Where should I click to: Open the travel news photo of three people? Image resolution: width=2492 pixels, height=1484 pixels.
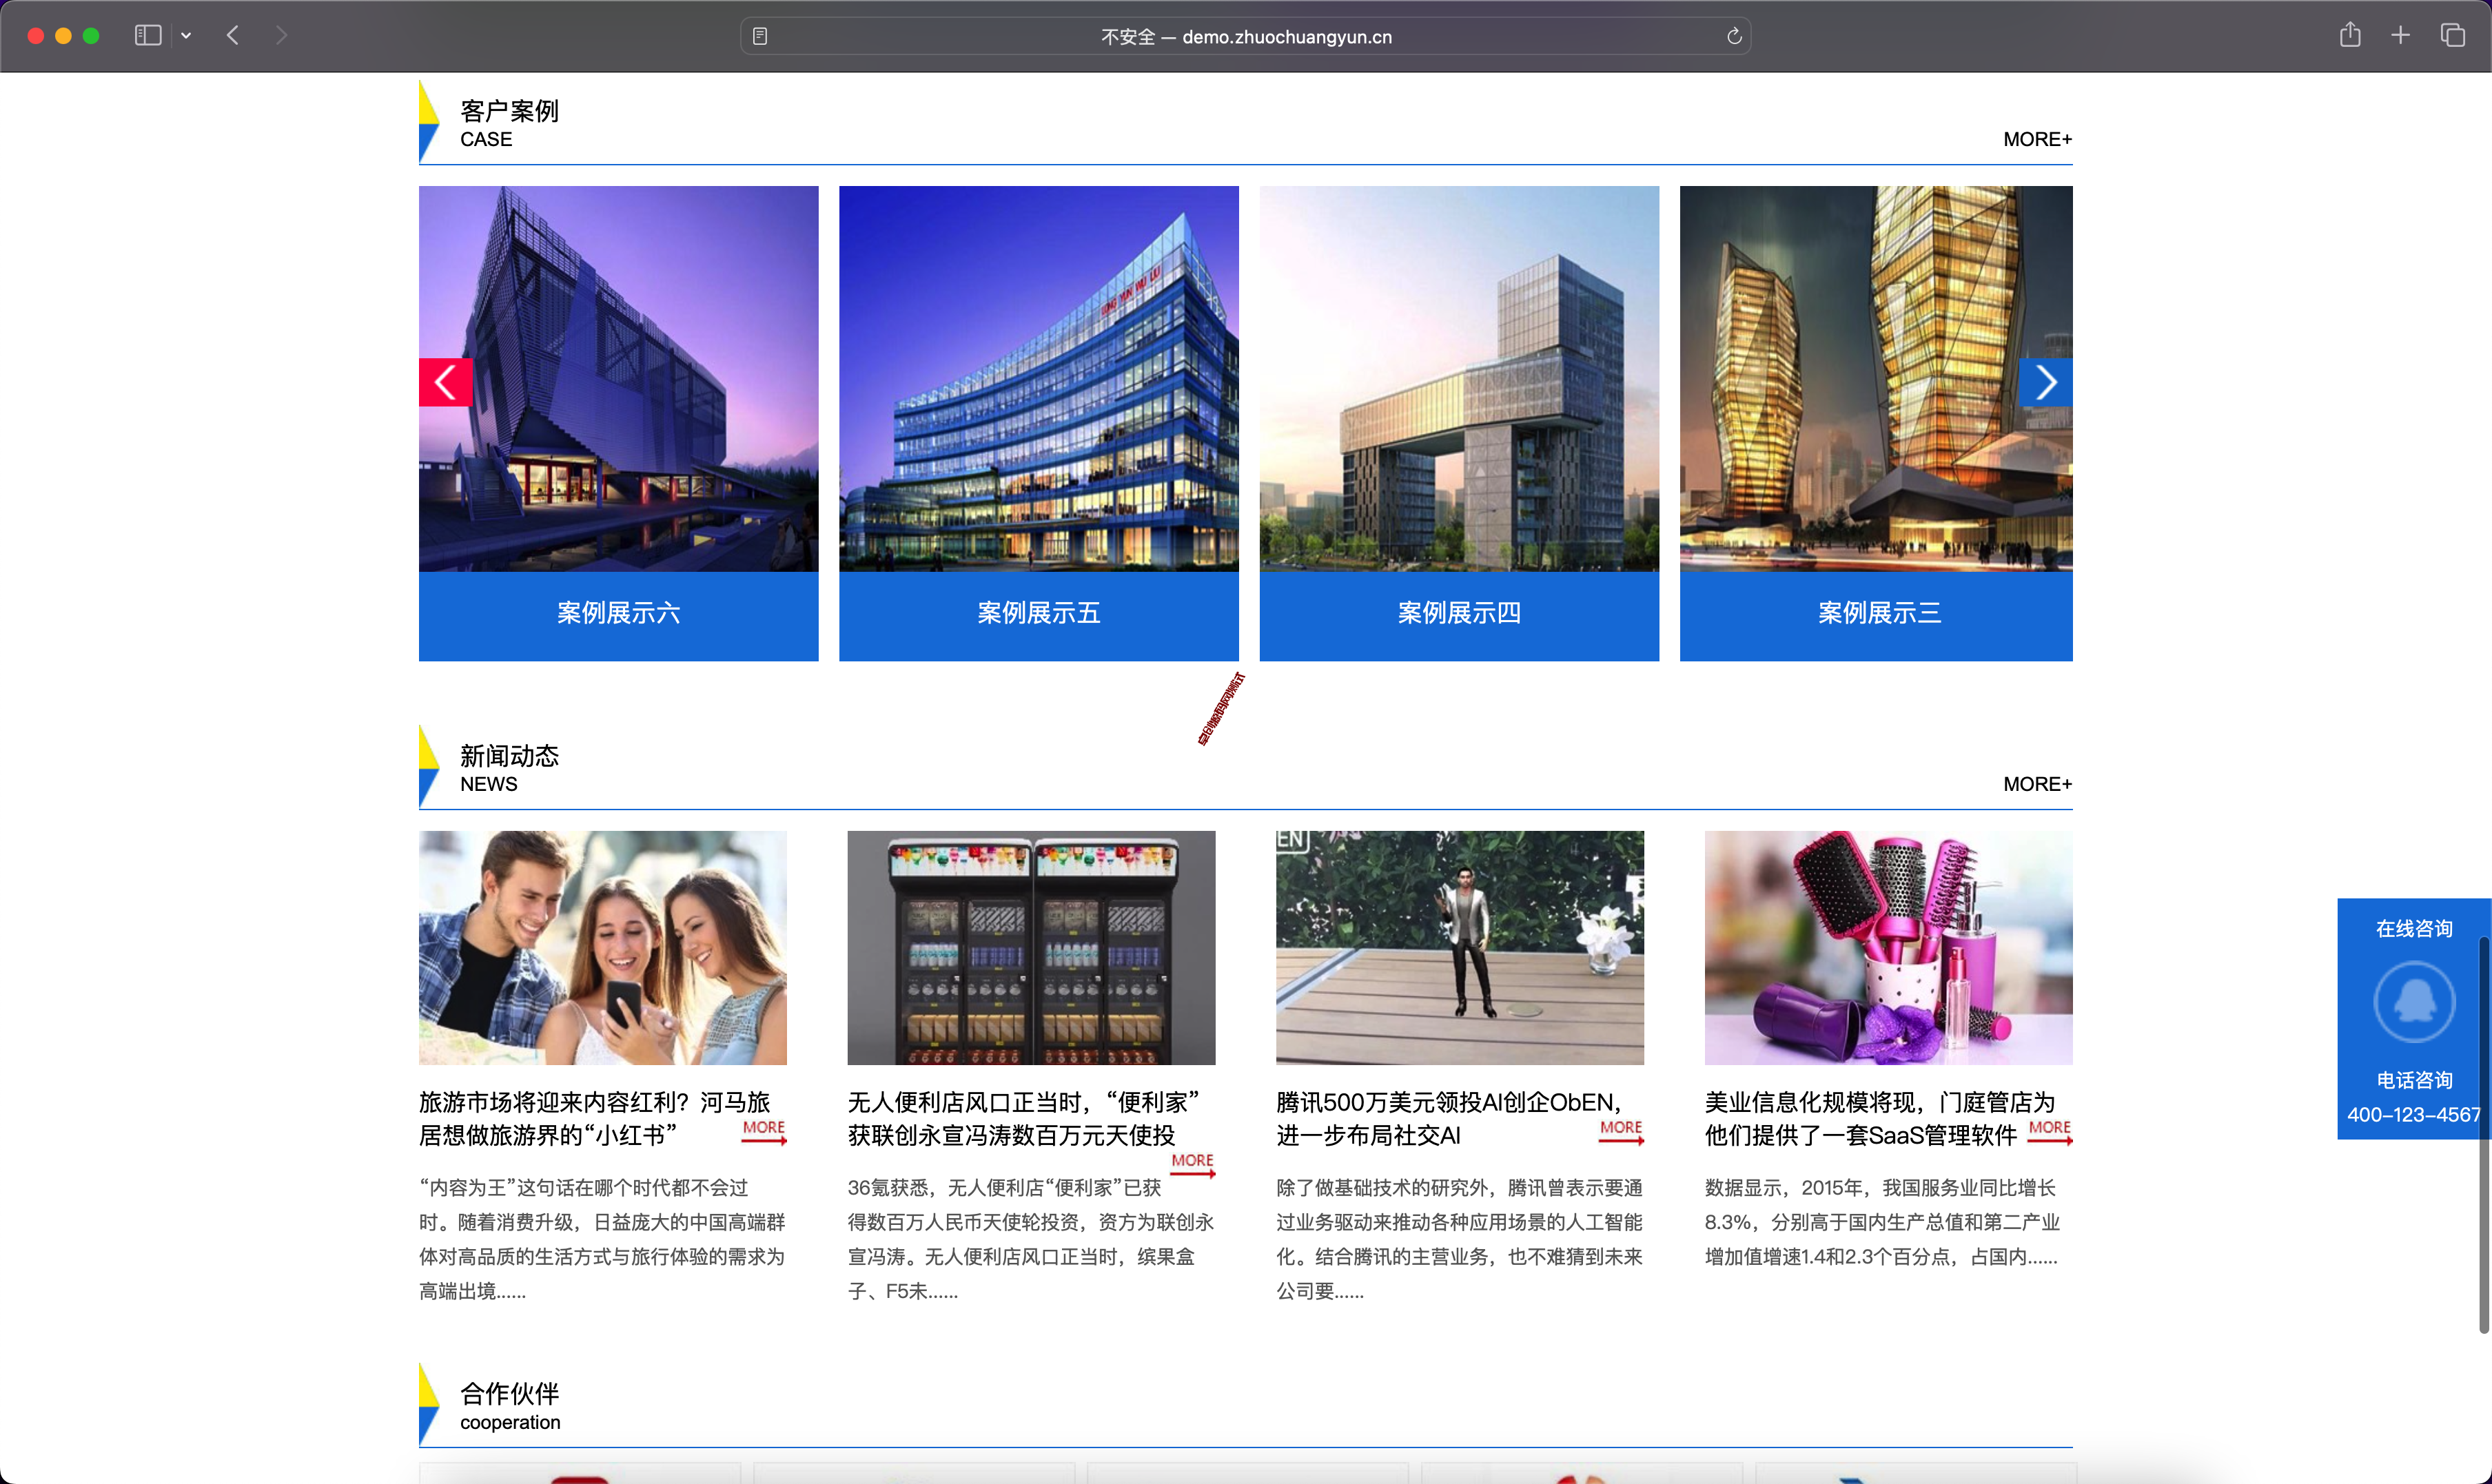pyautogui.click(x=603, y=947)
